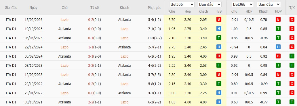297x106 pixels.
Task: Click 3.70 home odds highlighted cell
Action: click(x=172, y=19)
